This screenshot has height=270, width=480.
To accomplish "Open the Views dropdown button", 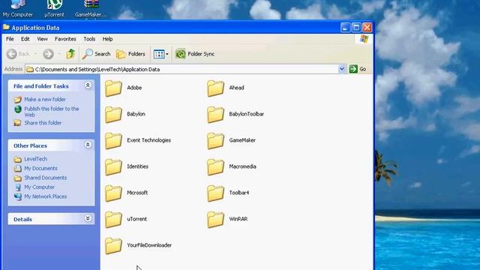I will (160, 54).
